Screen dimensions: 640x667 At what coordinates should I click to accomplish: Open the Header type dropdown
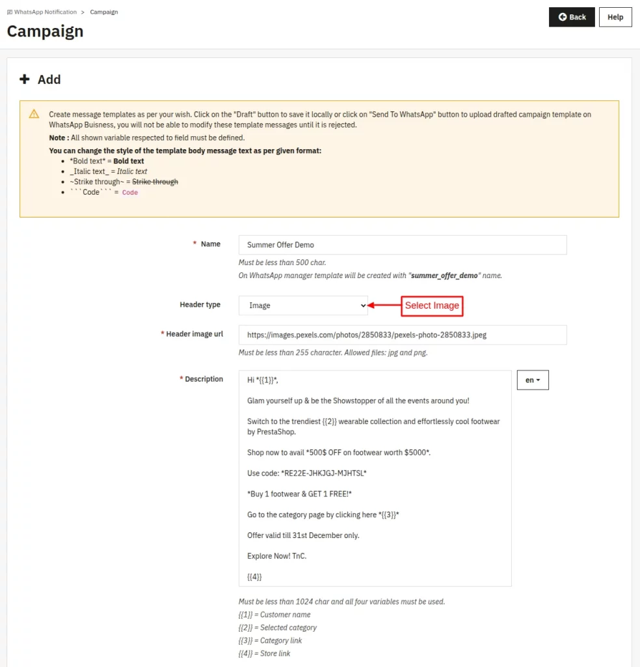pyautogui.click(x=303, y=305)
